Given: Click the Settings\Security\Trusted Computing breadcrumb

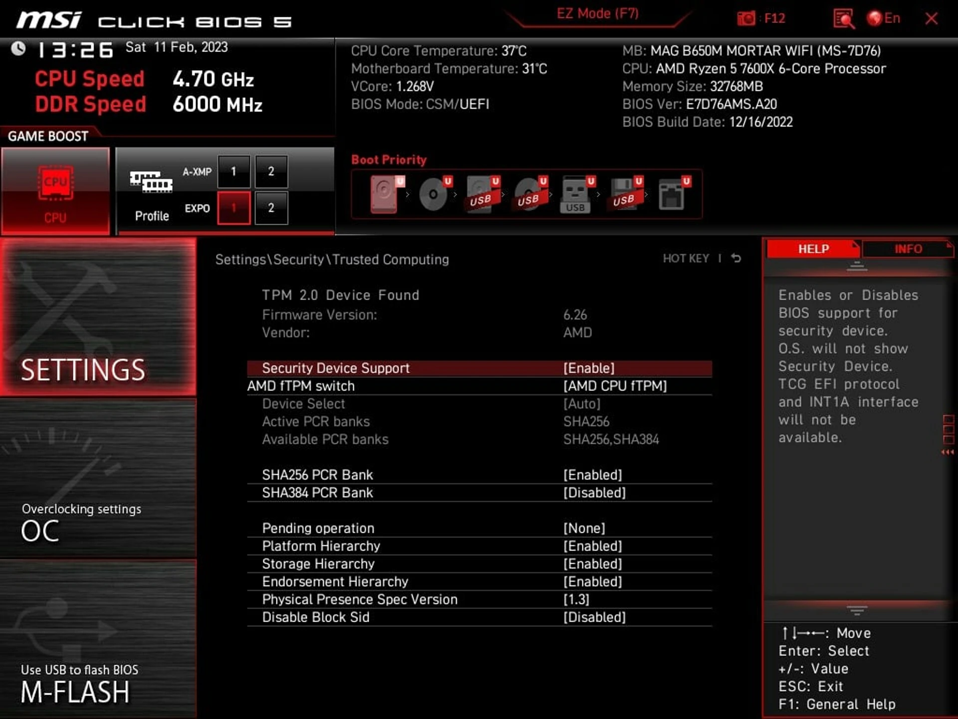Looking at the screenshot, I should pyautogui.click(x=332, y=260).
